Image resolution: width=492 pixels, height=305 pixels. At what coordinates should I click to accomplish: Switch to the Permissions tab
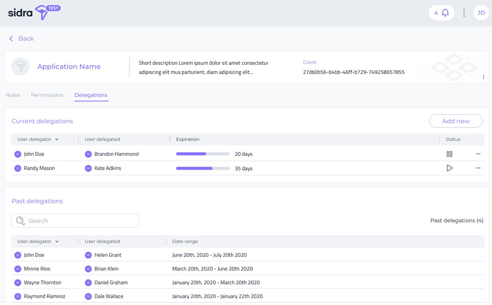[47, 95]
